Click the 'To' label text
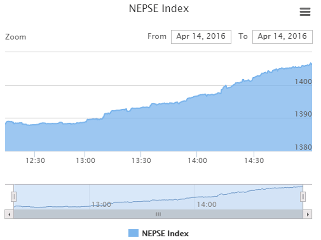Image resolution: width=321 pixels, height=240 pixels. point(243,36)
